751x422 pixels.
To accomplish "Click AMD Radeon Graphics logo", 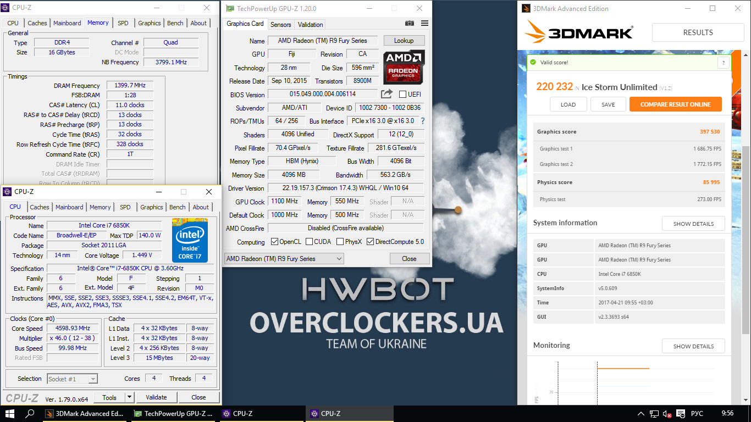I will (x=405, y=66).
